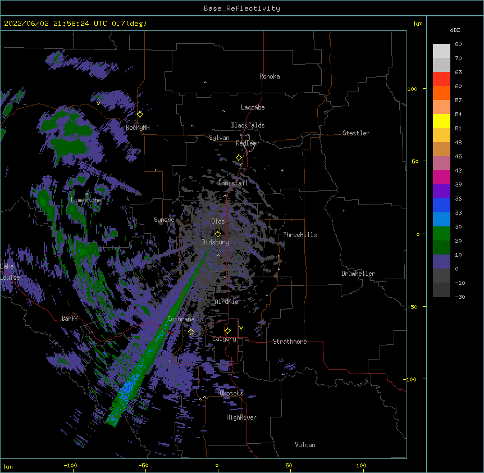Image resolution: width=484 pixels, height=473 pixels.
Task: Click the Strathmore town label
Action: tap(290, 342)
